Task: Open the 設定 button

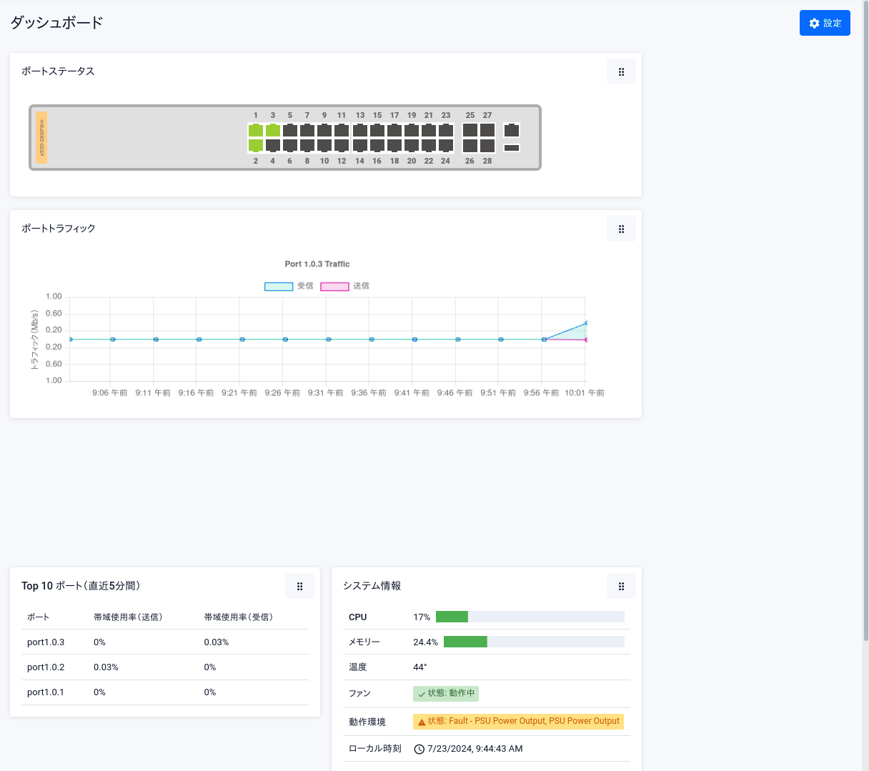Action: [x=825, y=24]
